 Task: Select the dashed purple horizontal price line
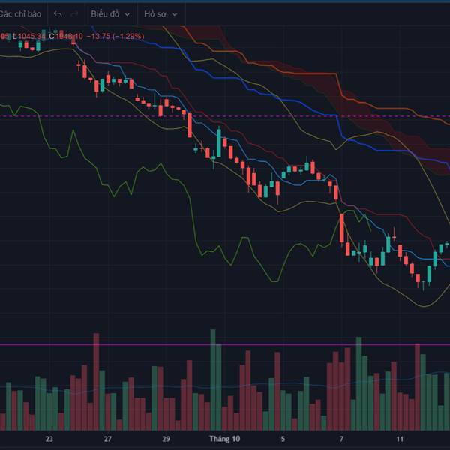225,116
